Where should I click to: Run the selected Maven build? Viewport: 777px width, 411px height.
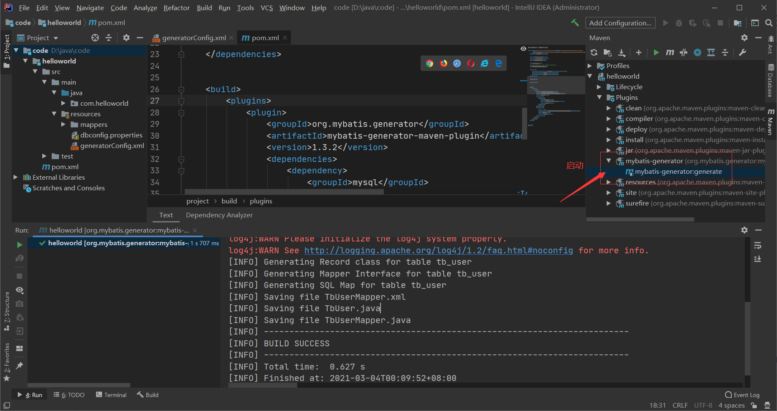click(x=656, y=52)
